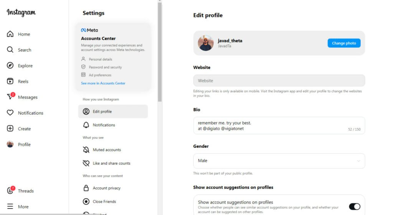393x215 pixels.
Task: Click the Explore compass icon
Action: [10, 66]
